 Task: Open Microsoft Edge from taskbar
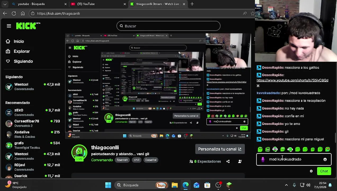(x=185, y=185)
